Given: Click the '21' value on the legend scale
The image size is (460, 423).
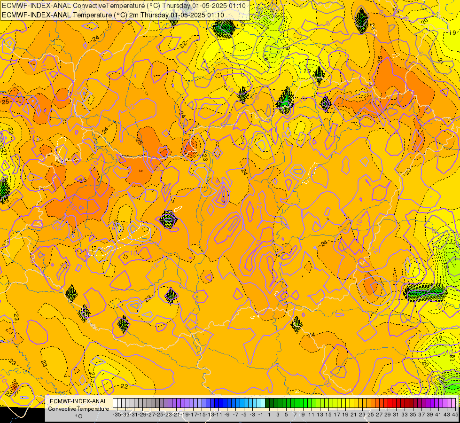Looking at the screenshot, I should tap(354, 415).
